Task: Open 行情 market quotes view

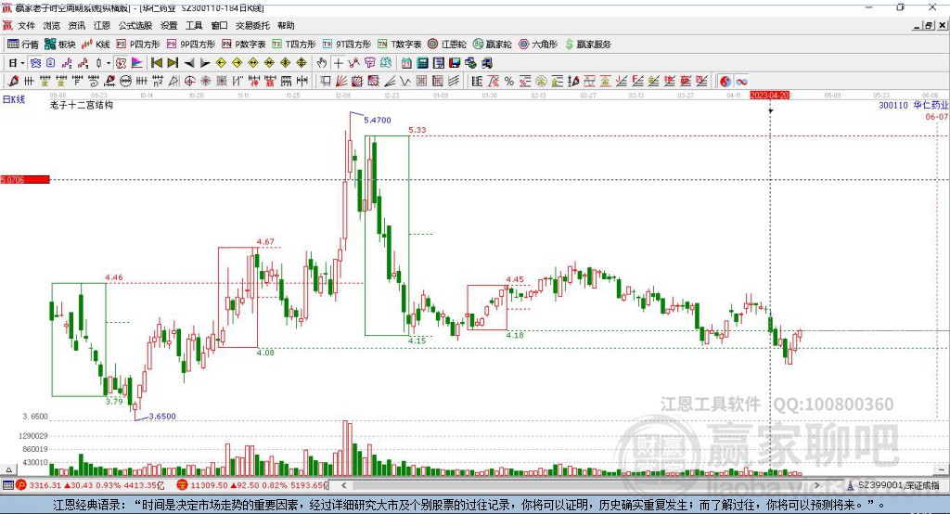Action: point(23,45)
